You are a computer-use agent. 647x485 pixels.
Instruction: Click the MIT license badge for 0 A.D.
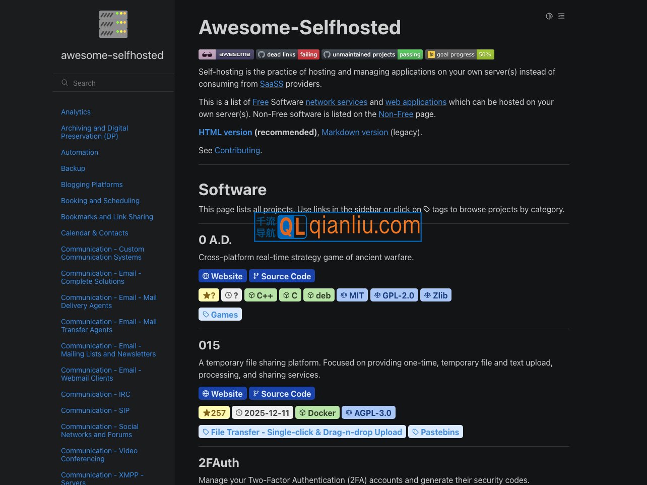(x=352, y=295)
